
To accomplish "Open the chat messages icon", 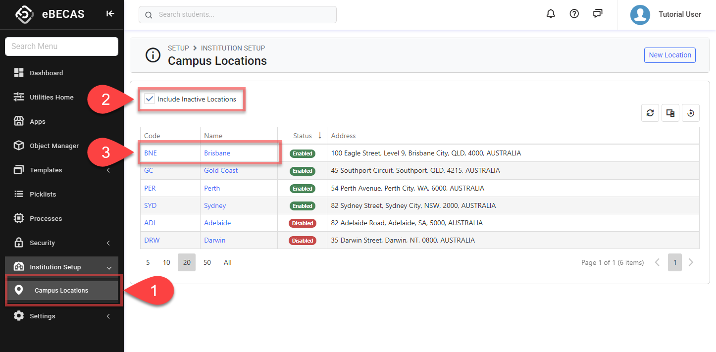I will 598,14.
